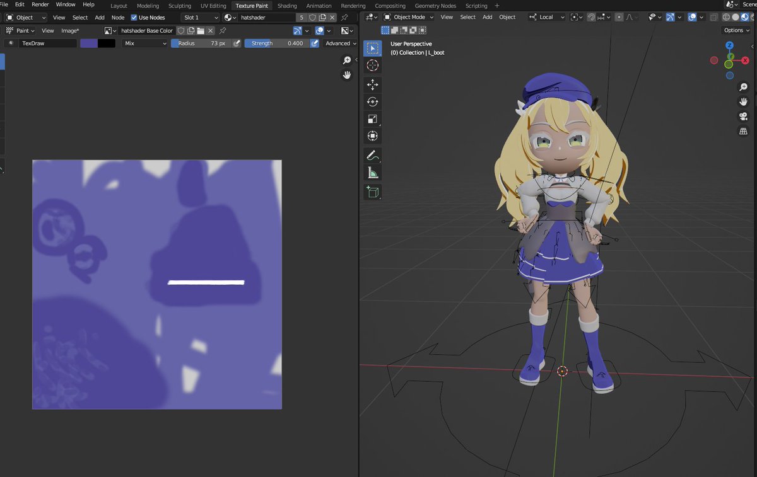The width and height of the screenshot is (757, 477).
Task: Open the Object Mode dropdown
Action: coord(409,17)
